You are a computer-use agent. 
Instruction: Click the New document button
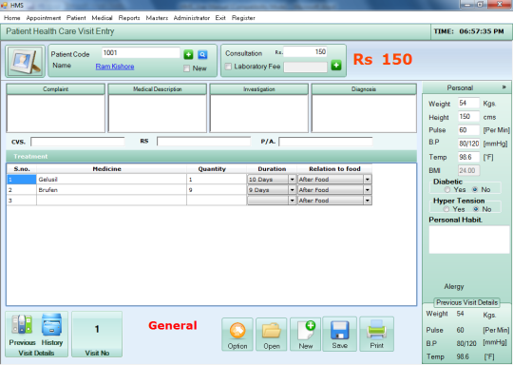[306, 335]
